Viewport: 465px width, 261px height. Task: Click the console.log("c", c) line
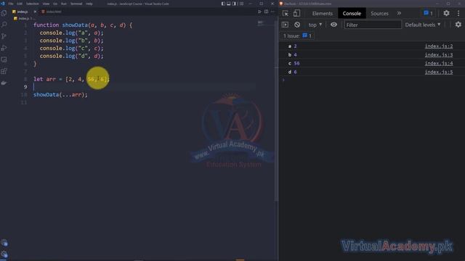tap(71, 49)
